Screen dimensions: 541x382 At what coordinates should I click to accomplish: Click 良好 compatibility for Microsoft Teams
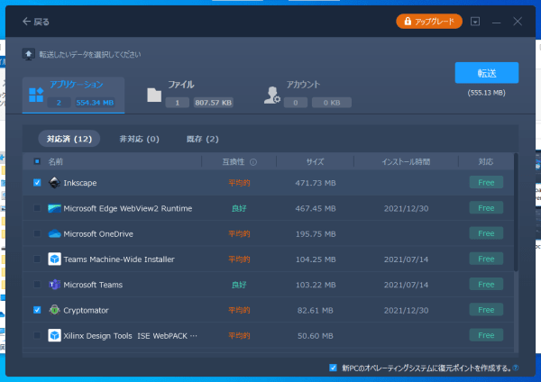239,285
